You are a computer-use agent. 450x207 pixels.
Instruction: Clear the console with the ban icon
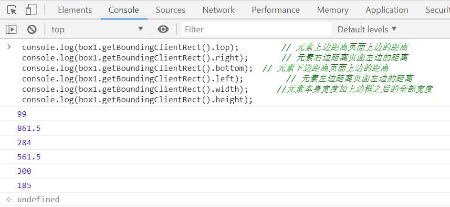32,30
